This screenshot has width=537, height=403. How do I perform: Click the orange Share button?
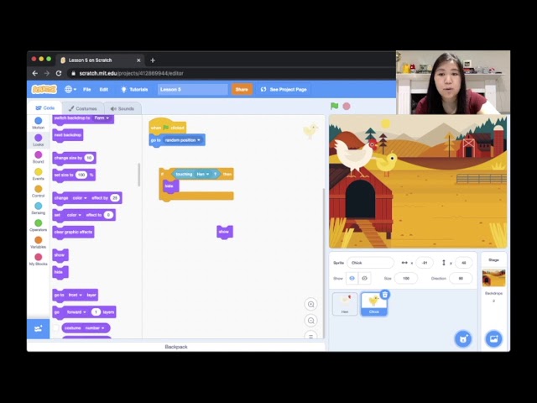[242, 90]
